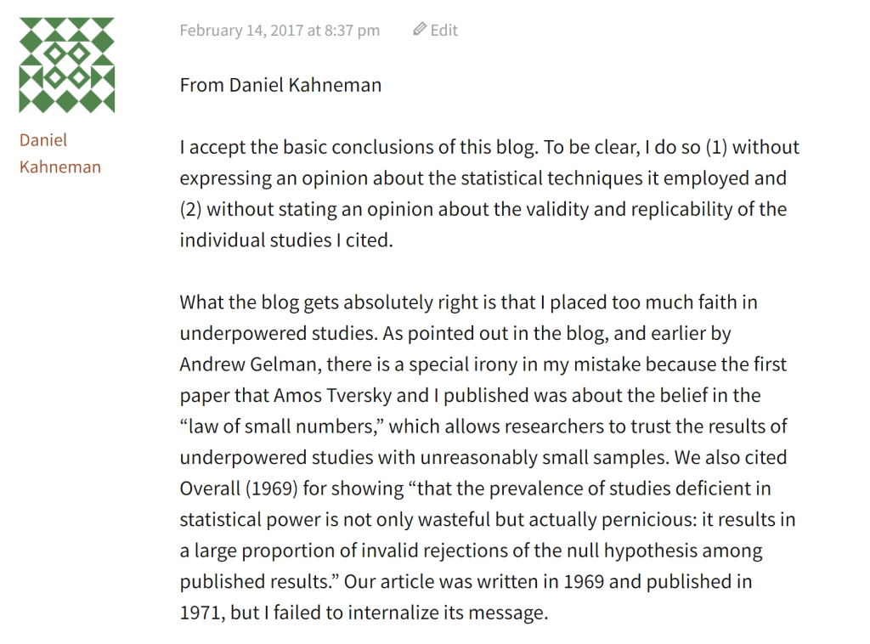Click the "1971, but I failed to internalize" line

(364, 613)
